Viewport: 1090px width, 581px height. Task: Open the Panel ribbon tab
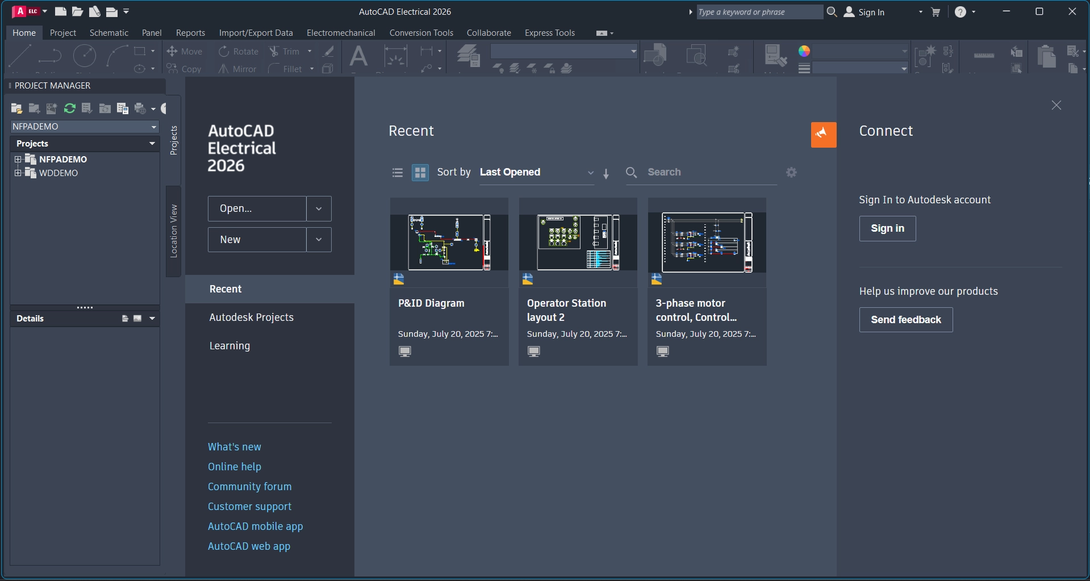[152, 33]
